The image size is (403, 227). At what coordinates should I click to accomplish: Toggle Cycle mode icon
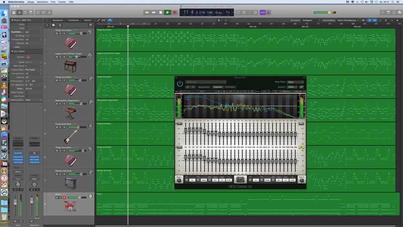(238, 12)
